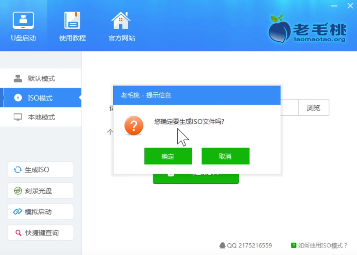Click the orange question mark in the dialog

click(x=134, y=125)
